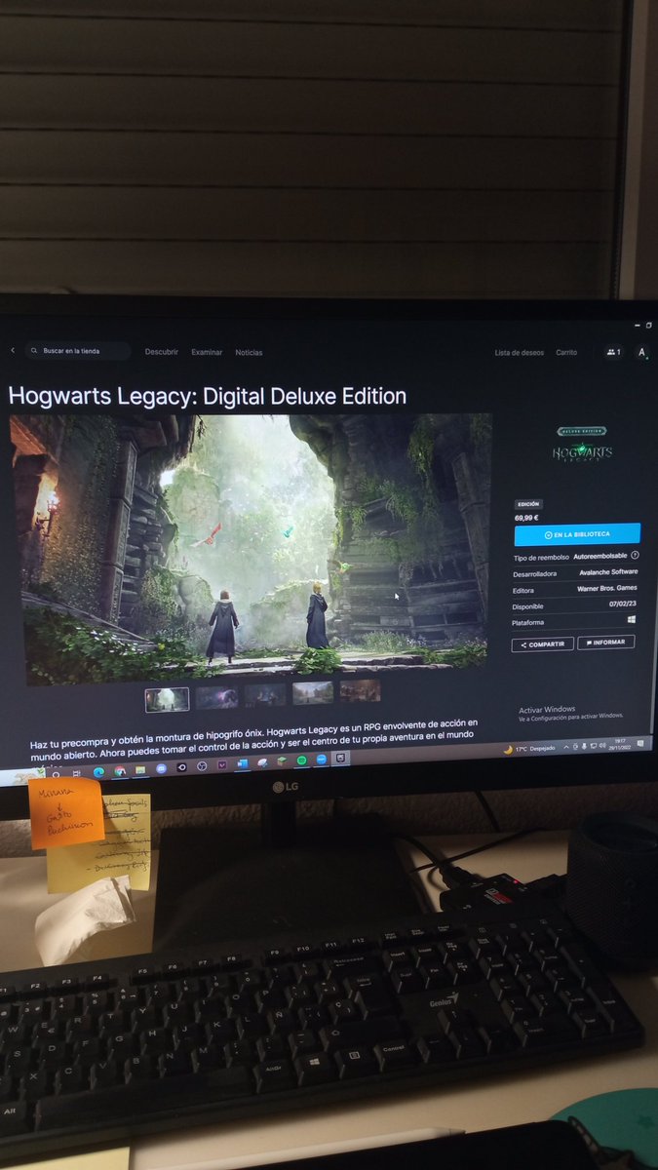
Task: Open Lista de deseos
Action: click(520, 352)
